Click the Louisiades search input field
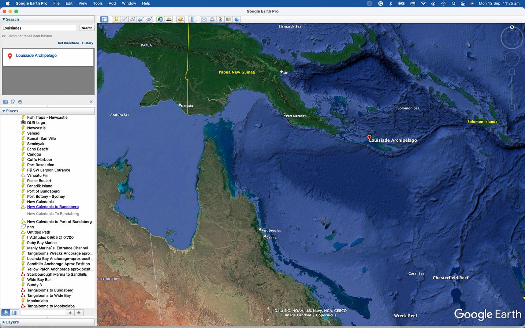Screen dimensions: 525x328 pyautogui.click(x=39, y=28)
